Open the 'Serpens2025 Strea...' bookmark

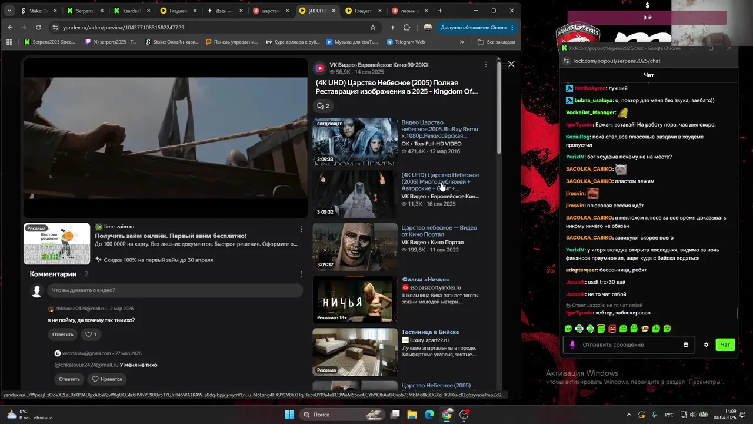tap(49, 42)
